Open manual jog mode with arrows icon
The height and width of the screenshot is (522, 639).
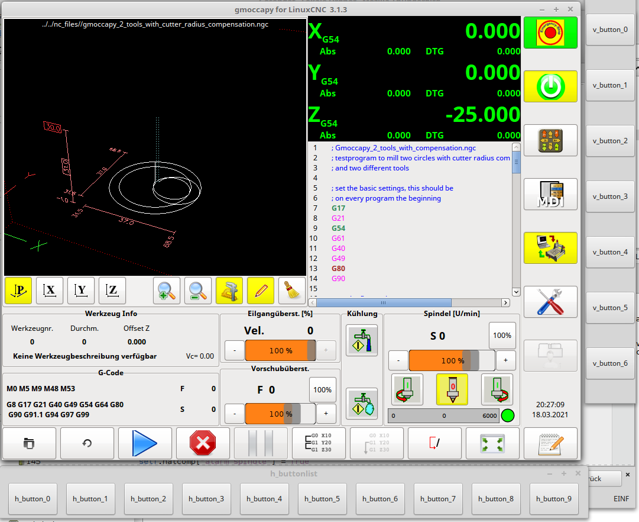pyautogui.click(x=550, y=140)
